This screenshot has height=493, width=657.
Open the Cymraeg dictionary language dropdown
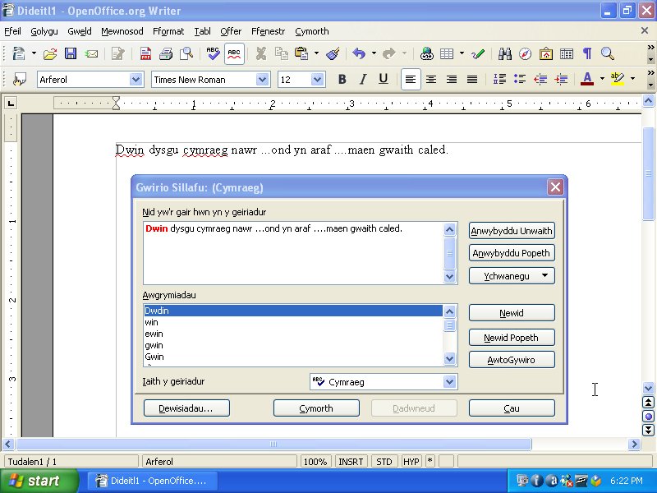click(x=449, y=382)
